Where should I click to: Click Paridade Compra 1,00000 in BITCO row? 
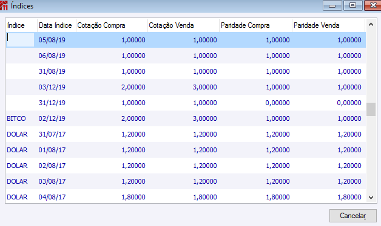[278, 118]
